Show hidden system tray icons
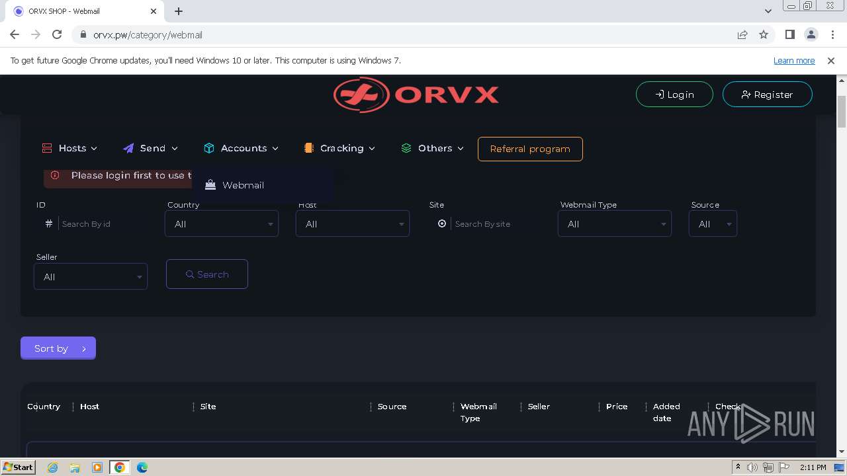Image resolution: width=847 pixels, height=476 pixels. [738, 467]
